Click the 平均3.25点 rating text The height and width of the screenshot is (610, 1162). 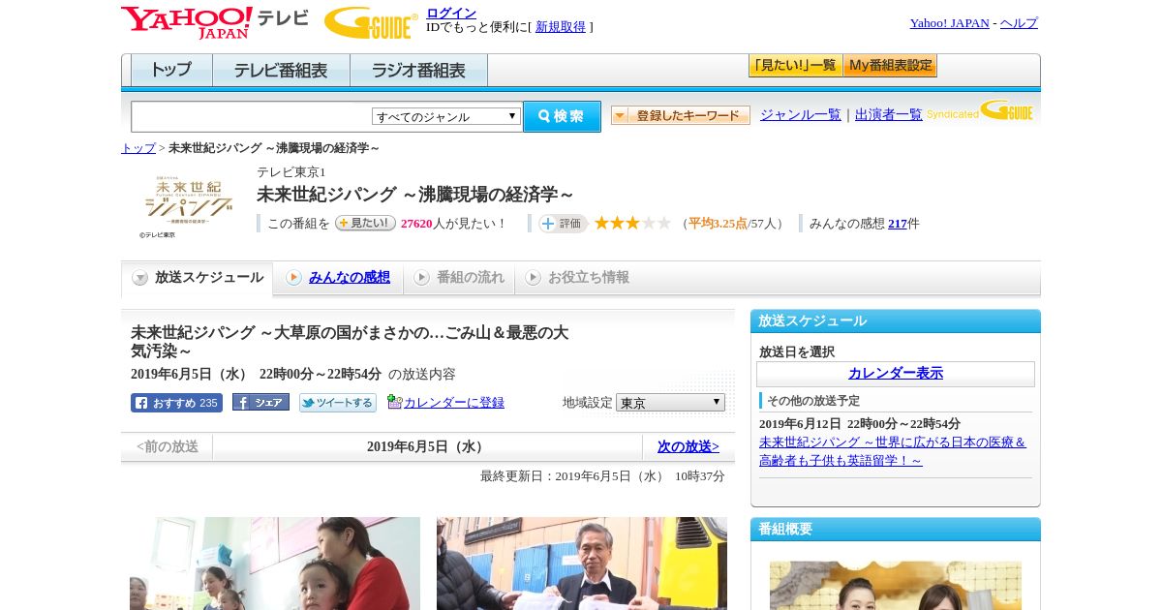pyautogui.click(x=718, y=224)
